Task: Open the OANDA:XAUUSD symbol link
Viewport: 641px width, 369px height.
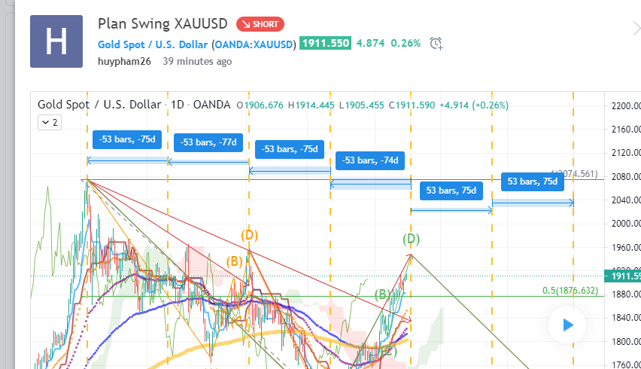Action: click(254, 44)
